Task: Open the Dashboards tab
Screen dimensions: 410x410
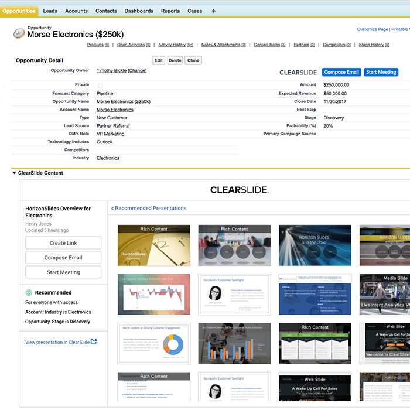Action: (139, 11)
